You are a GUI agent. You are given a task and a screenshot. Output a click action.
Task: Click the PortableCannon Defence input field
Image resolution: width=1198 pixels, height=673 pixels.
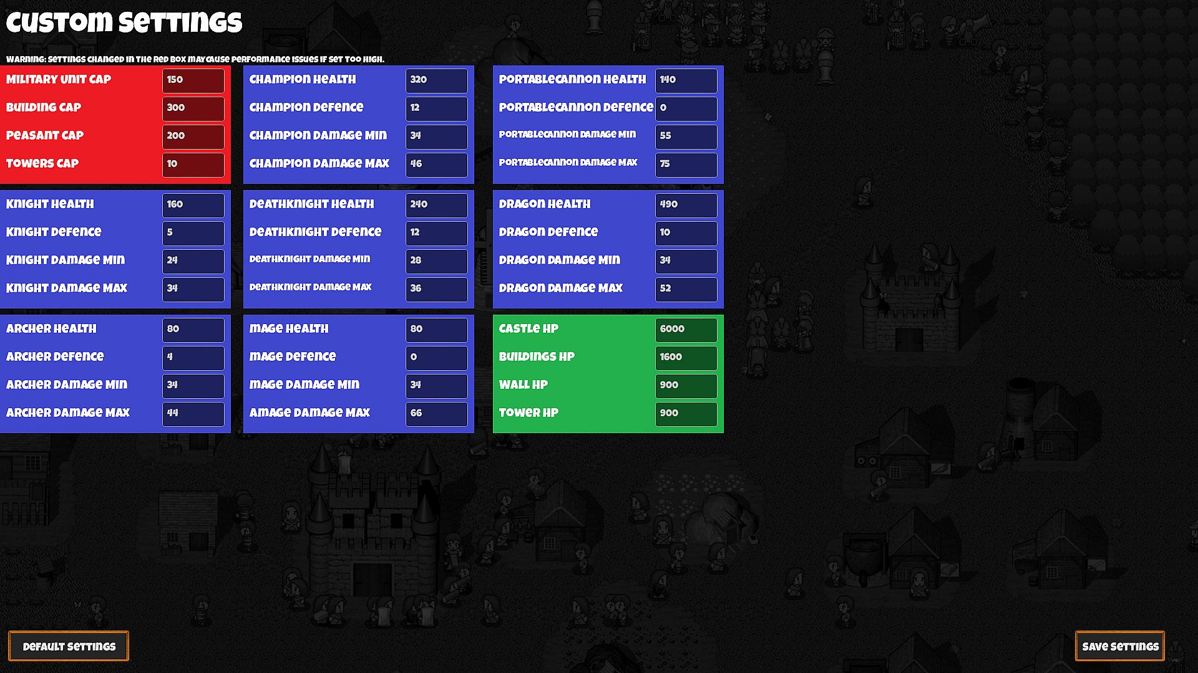click(686, 108)
